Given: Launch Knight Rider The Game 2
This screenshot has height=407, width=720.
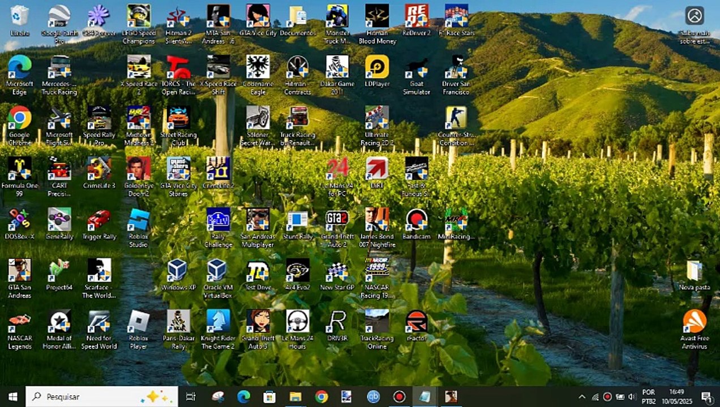Looking at the screenshot, I should point(218,329).
